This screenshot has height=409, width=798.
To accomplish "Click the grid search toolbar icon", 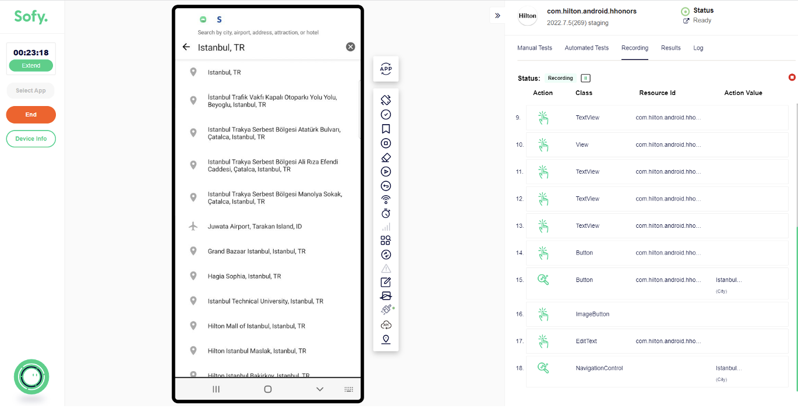I will 386,240.
